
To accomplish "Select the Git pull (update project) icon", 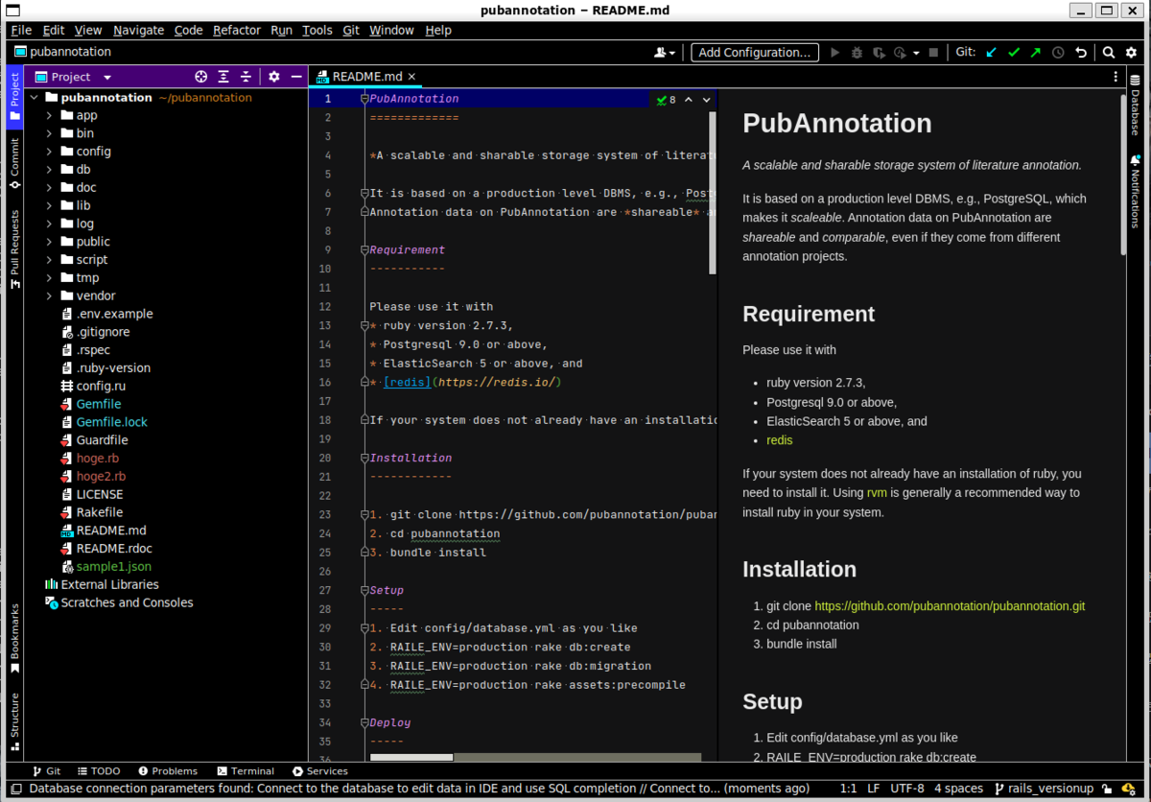I will 990,52.
